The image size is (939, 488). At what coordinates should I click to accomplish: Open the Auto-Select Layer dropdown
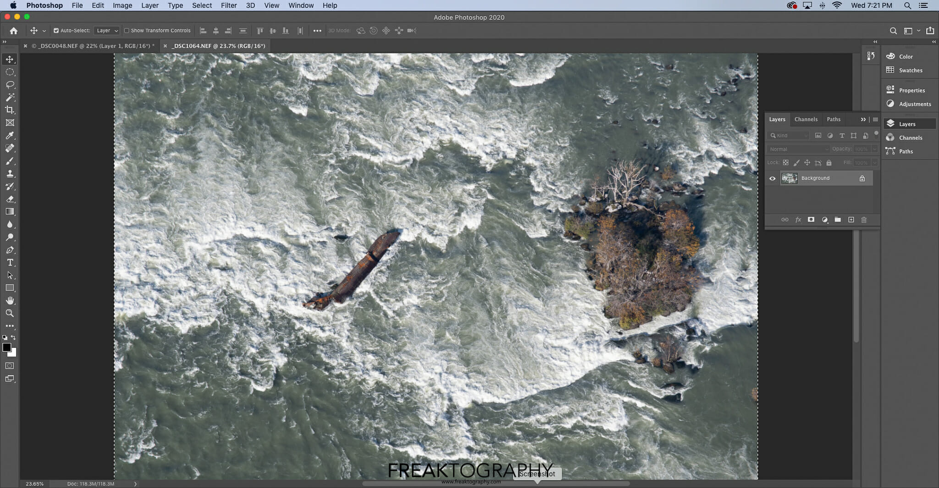coord(107,31)
